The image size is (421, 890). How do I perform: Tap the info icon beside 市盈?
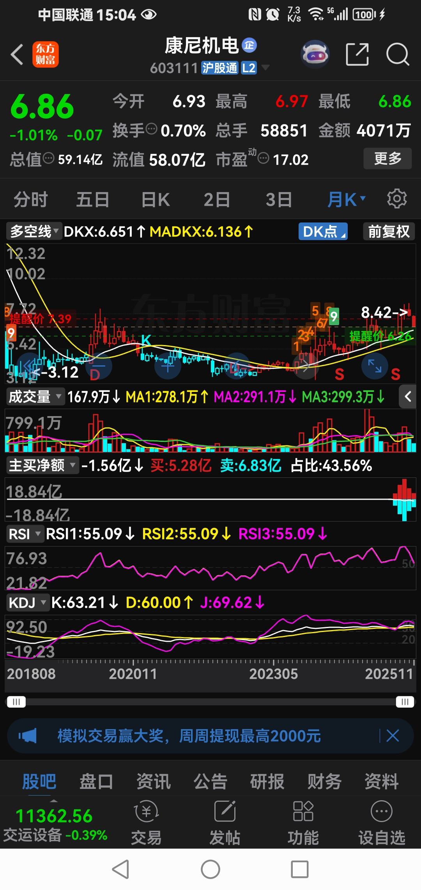(x=264, y=158)
